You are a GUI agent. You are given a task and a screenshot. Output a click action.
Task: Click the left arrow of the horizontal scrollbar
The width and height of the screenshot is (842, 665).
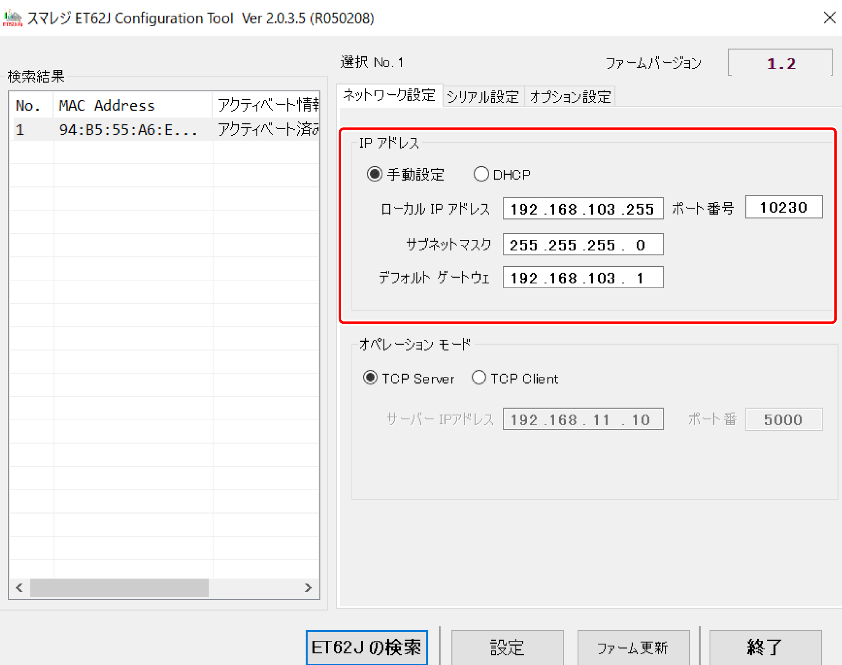point(19,587)
